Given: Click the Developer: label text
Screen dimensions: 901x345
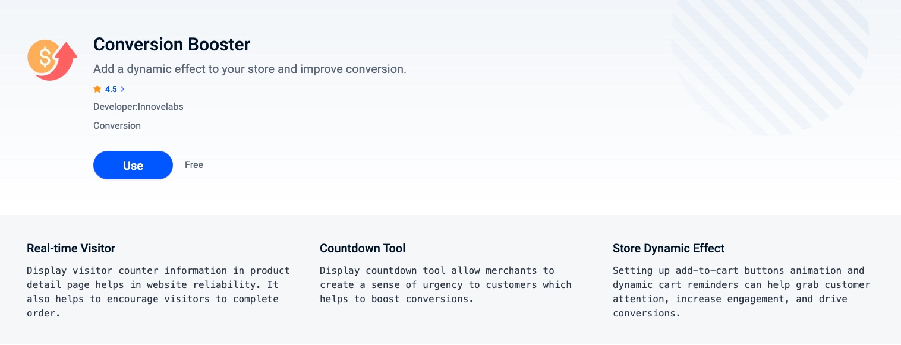Looking at the screenshot, I should [115, 107].
